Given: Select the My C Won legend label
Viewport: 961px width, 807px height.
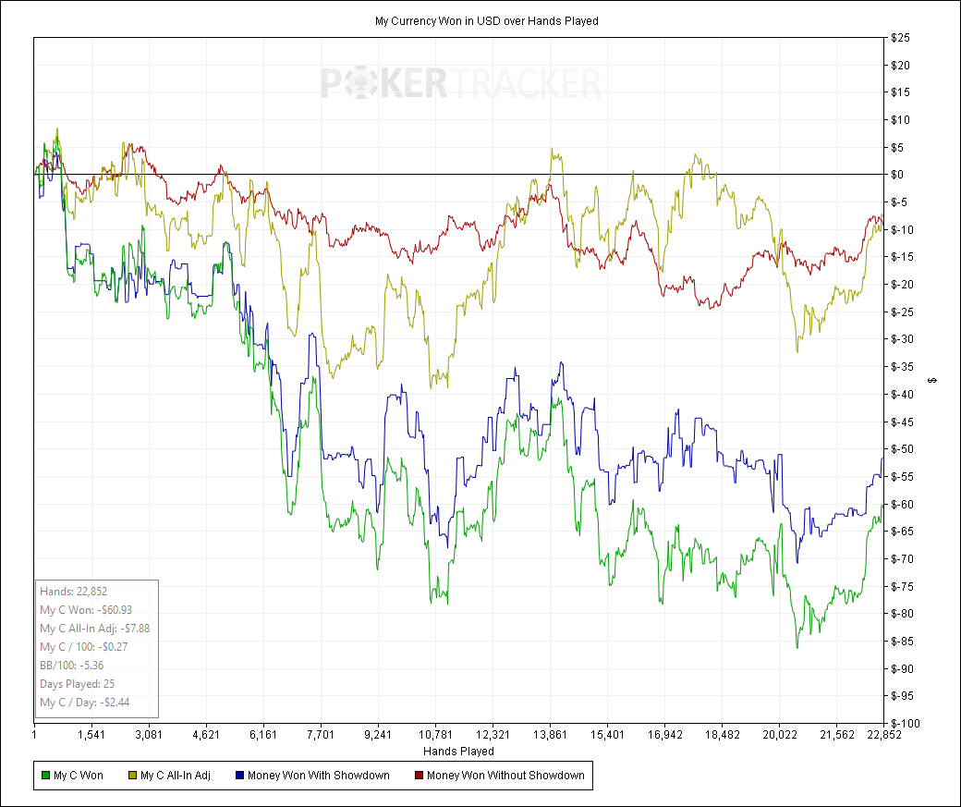Looking at the screenshot, I should pos(79,776).
